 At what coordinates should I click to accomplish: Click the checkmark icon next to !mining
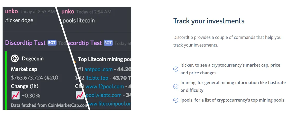(176, 87)
